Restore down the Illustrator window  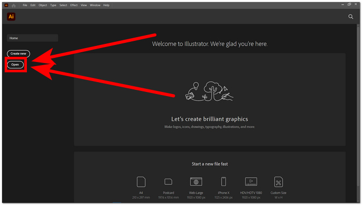349,5
